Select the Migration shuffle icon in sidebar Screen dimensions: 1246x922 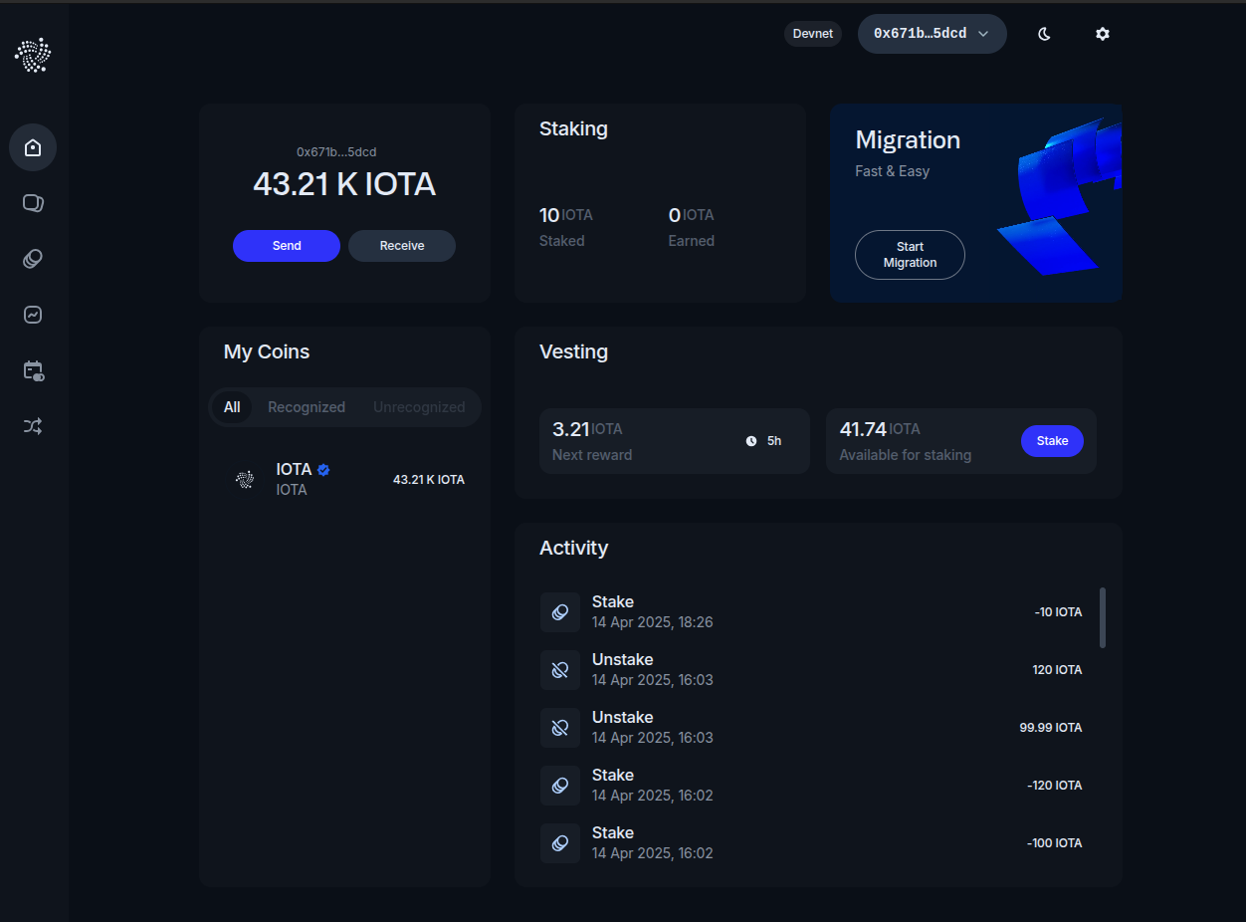[x=33, y=425]
